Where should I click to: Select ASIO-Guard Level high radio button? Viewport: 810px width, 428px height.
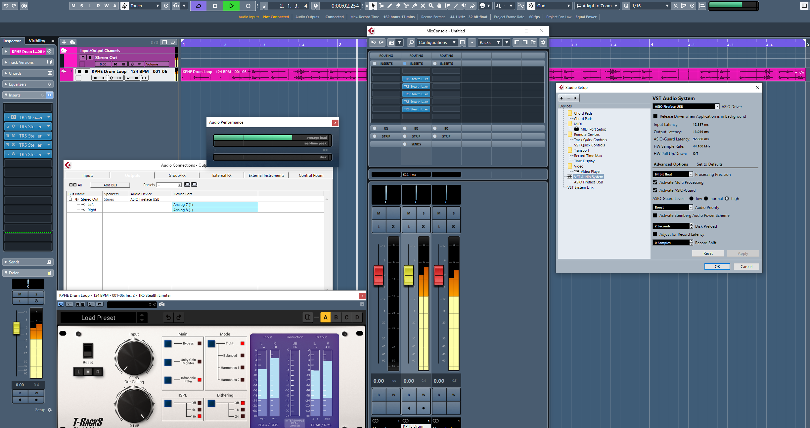click(727, 199)
